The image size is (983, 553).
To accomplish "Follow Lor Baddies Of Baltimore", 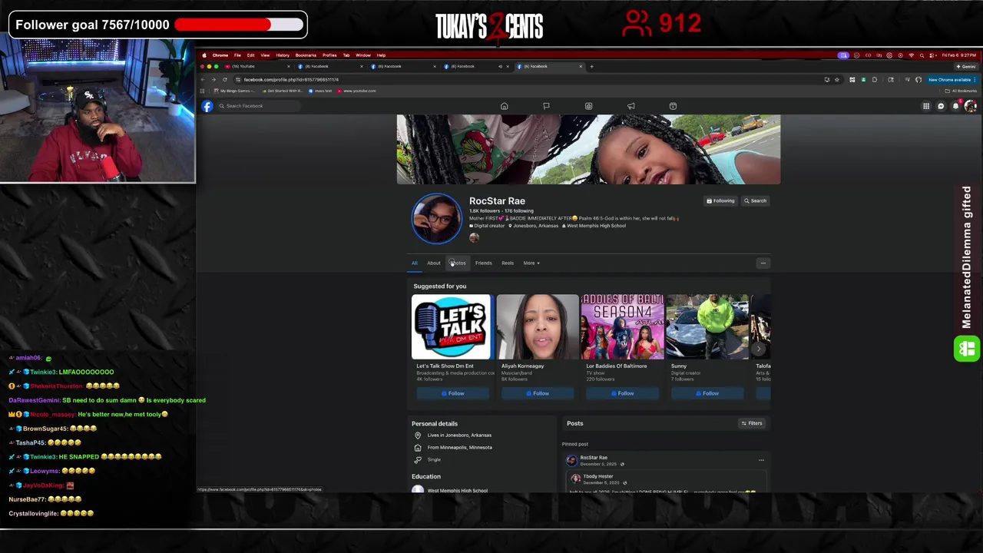I will tap(621, 394).
